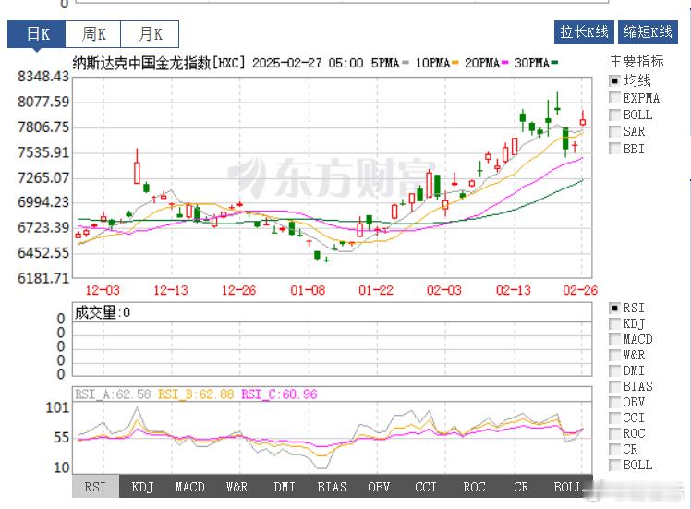Image resolution: width=691 pixels, height=509 pixels.
Task: Check the DMI option in side list
Action: tap(614, 370)
